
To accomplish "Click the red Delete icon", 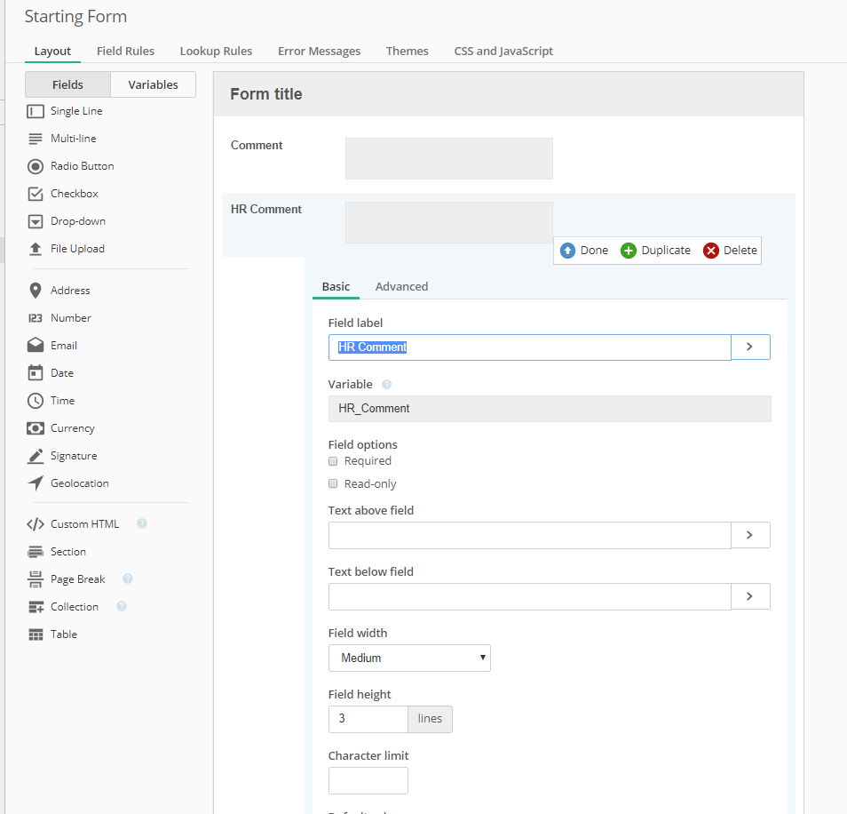I will [x=711, y=251].
